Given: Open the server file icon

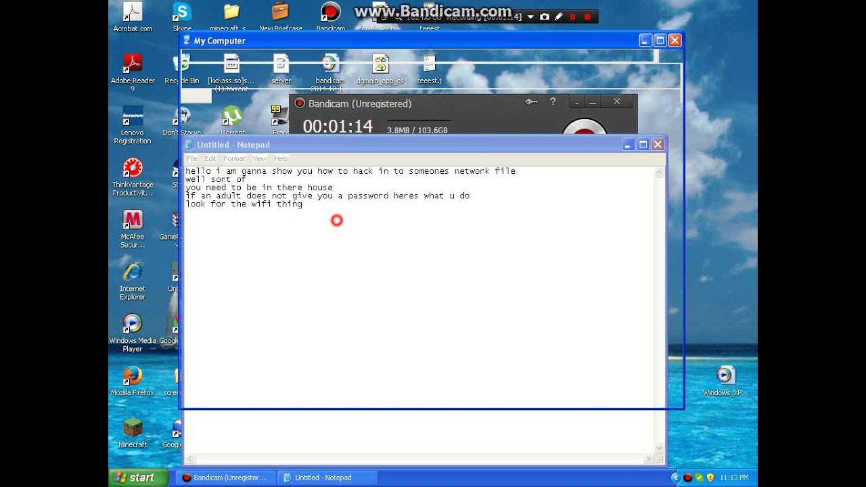Looking at the screenshot, I should coord(281,70).
